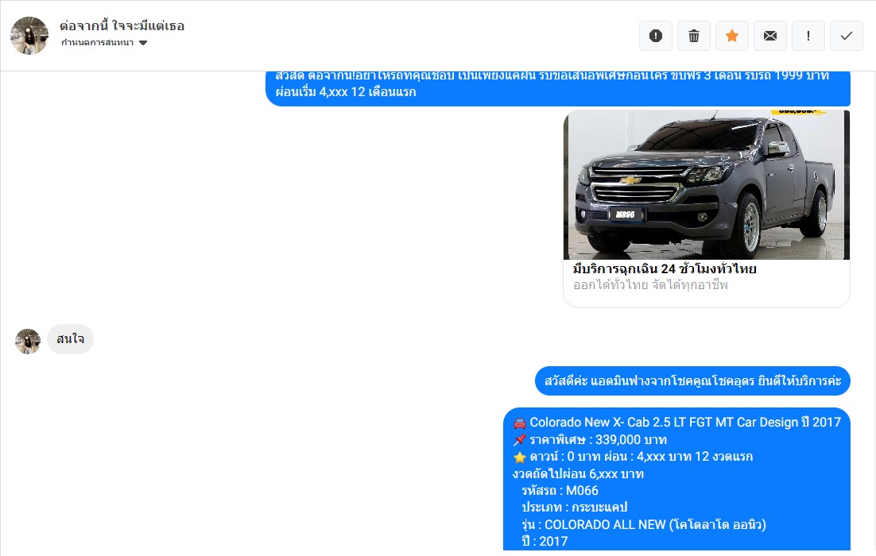Mark conversation done with checkmark icon
The width and height of the screenshot is (876, 556).
[847, 36]
